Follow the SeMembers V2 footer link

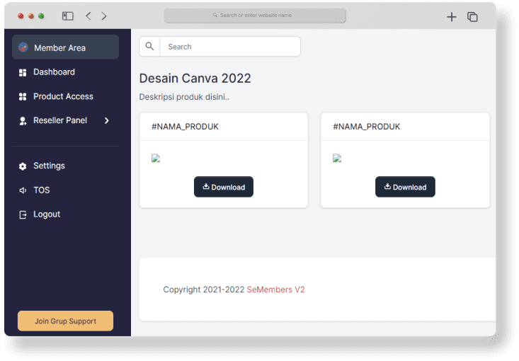(x=275, y=290)
